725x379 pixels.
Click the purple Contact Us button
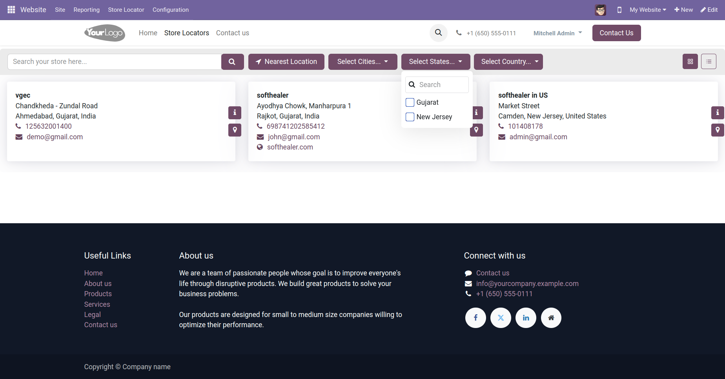tap(616, 33)
